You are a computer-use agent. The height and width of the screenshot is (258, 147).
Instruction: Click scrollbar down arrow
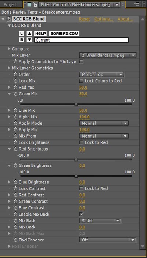pos(143,246)
